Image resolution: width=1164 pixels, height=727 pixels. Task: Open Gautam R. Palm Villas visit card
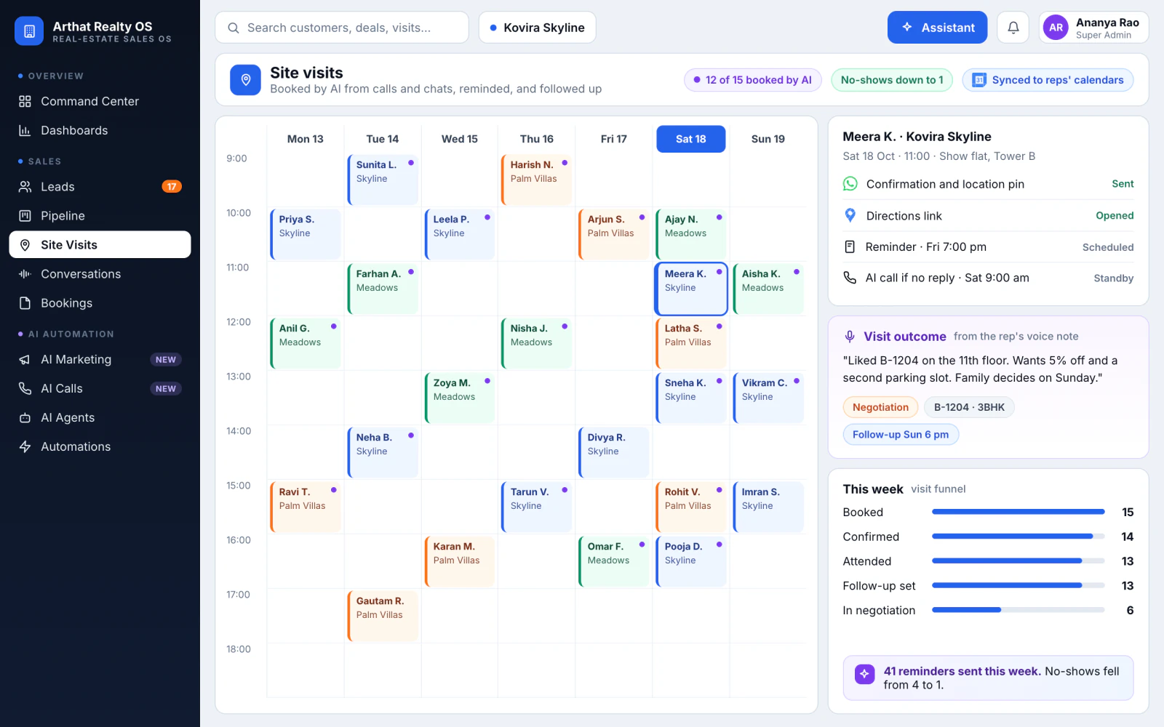click(383, 616)
